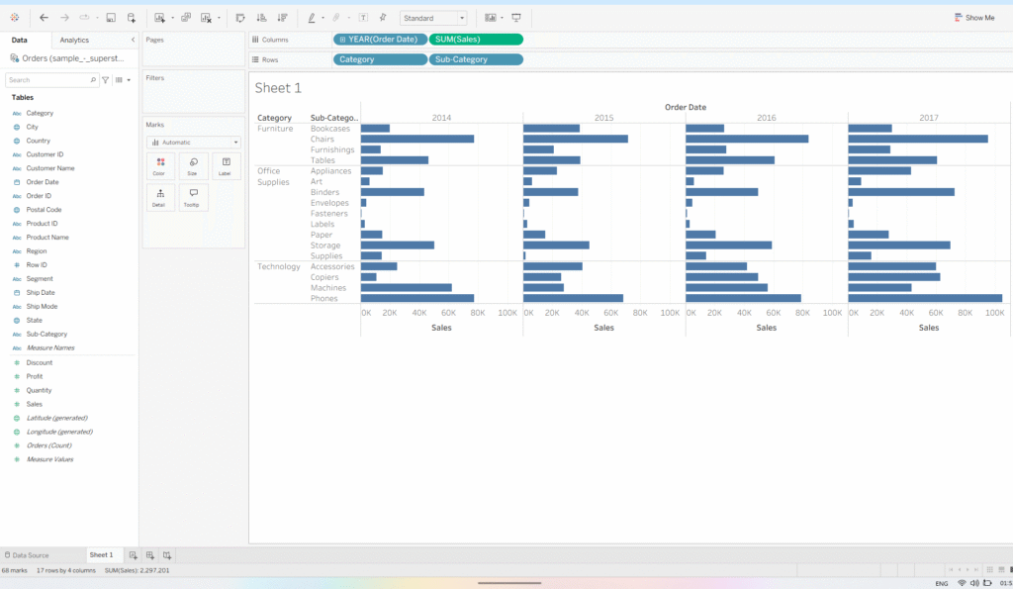Click the Swap Rows and Columns icon
The width and height of the screenshot is (1013, 589).
point(240,18)
